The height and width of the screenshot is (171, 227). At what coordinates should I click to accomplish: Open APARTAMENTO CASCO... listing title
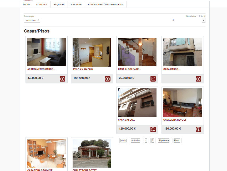(x=41, y=69)
